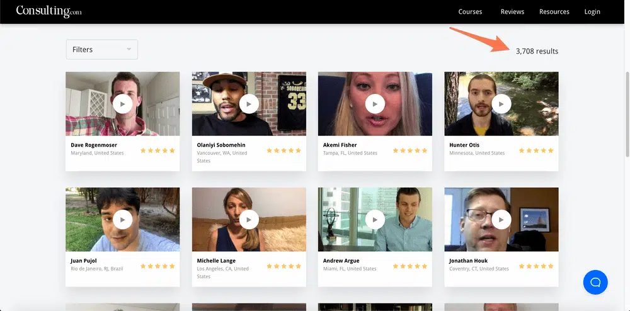Click the Tampa, FL location text
Image resolution: width=630 pixels, height=311 pixels.
click(350, 153)
